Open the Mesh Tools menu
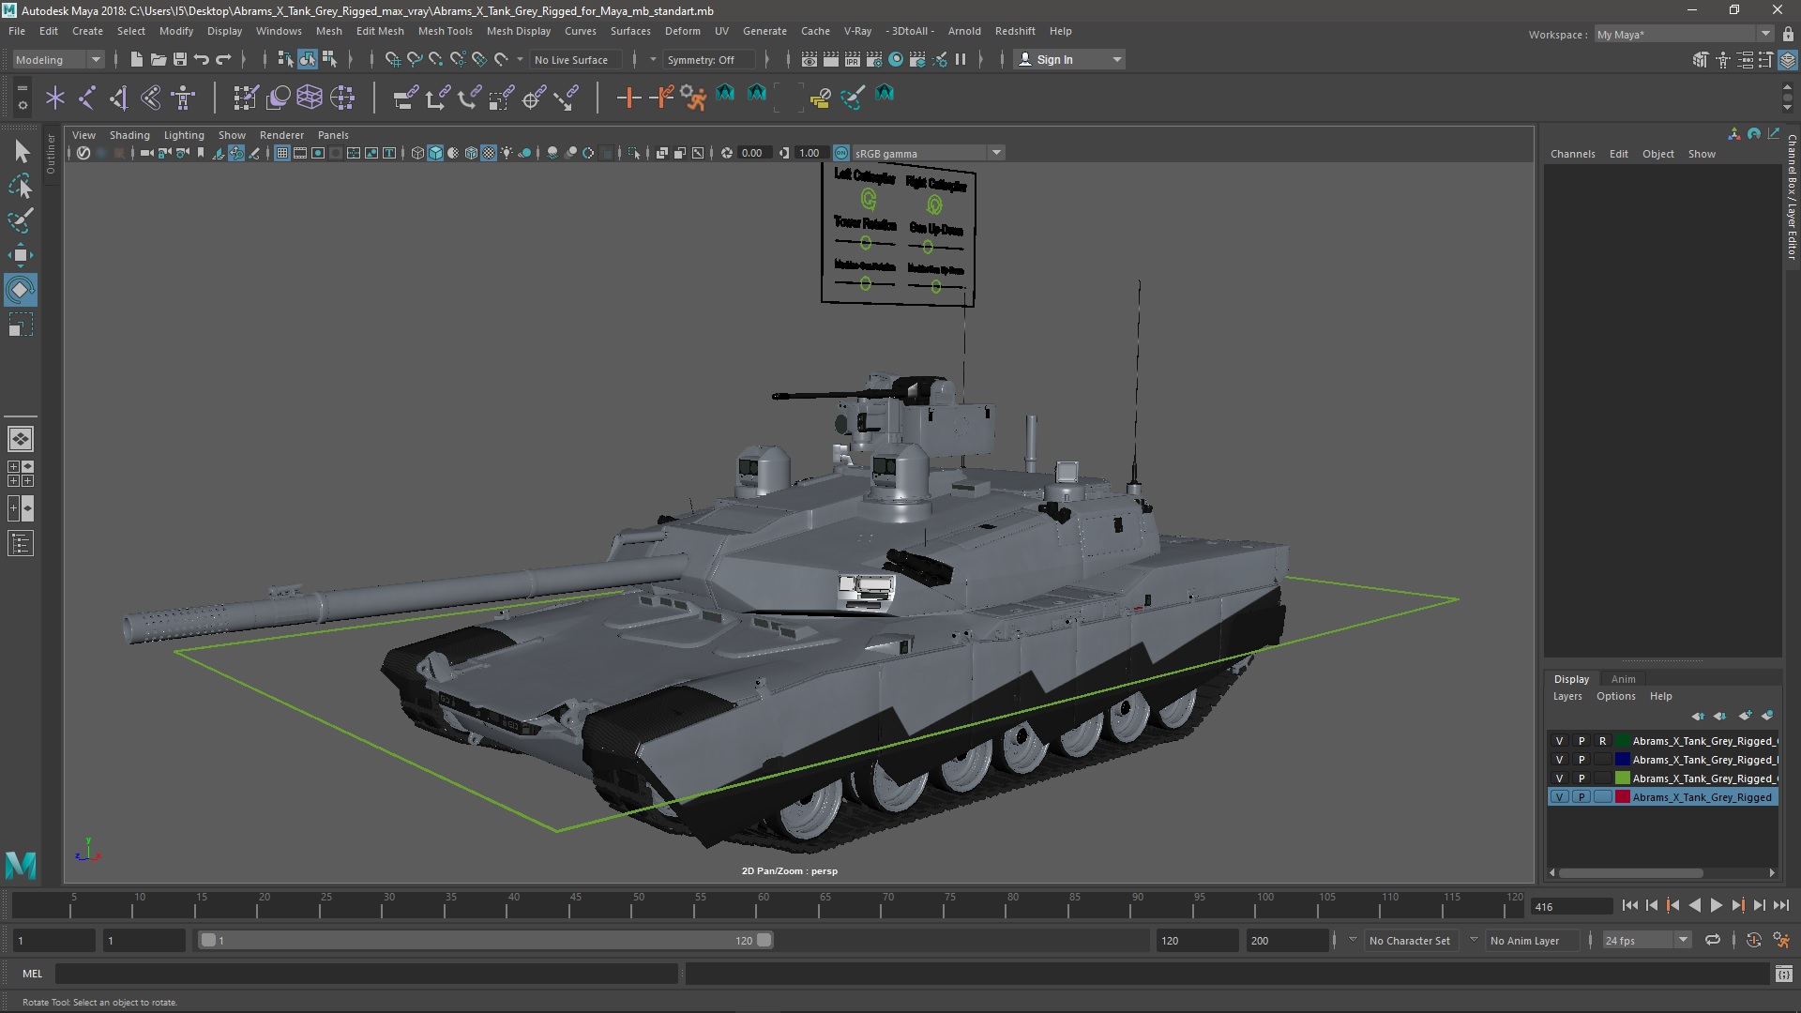The width and height of the screenshot is (1801, 1013). coord(445,31)
